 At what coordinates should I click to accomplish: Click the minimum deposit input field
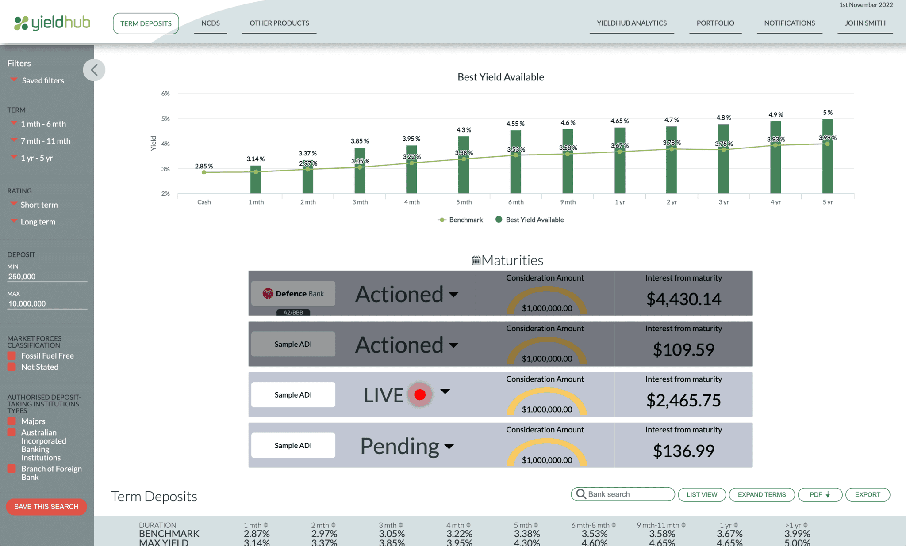tap(46, 277)
